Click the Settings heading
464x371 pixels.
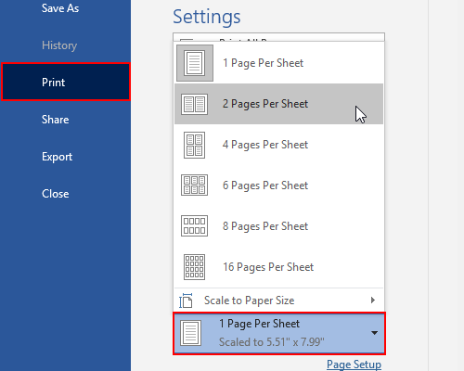[207, 17]
